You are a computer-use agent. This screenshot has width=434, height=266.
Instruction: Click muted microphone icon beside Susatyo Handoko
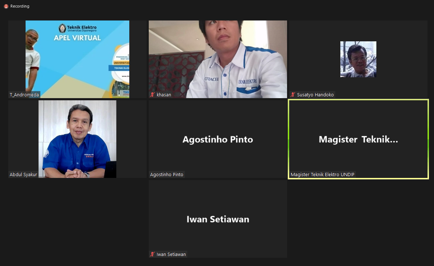tap(293, 95)
